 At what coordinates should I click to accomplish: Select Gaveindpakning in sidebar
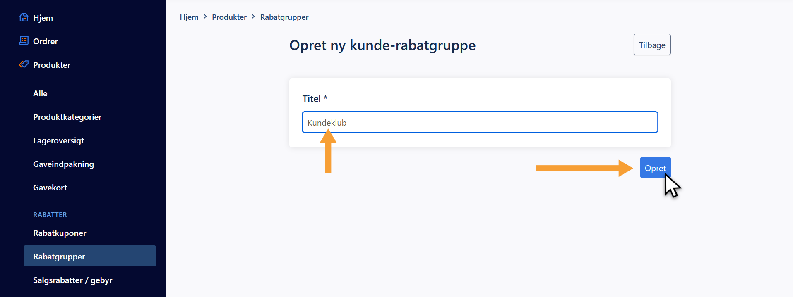63,164
